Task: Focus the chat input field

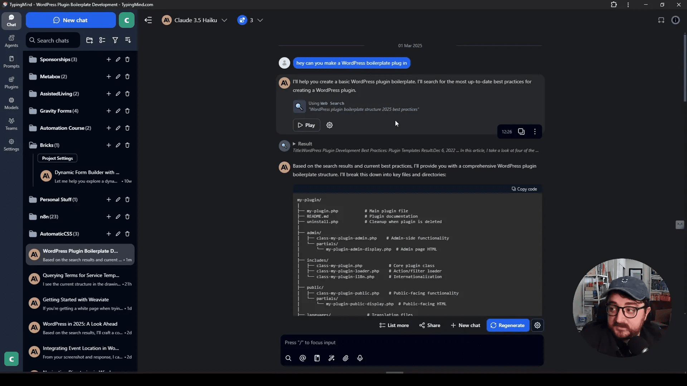Action: pos(410,342)
